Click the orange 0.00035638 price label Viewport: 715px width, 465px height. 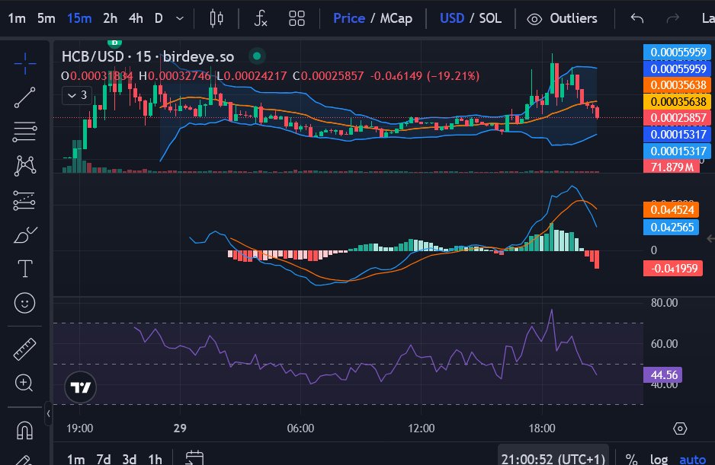tap(677, 84)
